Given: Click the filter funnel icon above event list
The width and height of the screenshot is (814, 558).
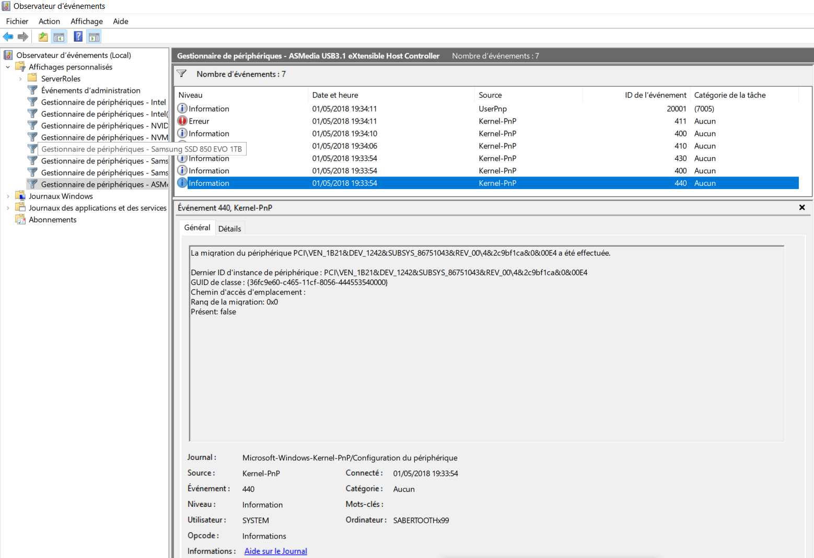Looking at the screenshot, I should click(182, 74).
